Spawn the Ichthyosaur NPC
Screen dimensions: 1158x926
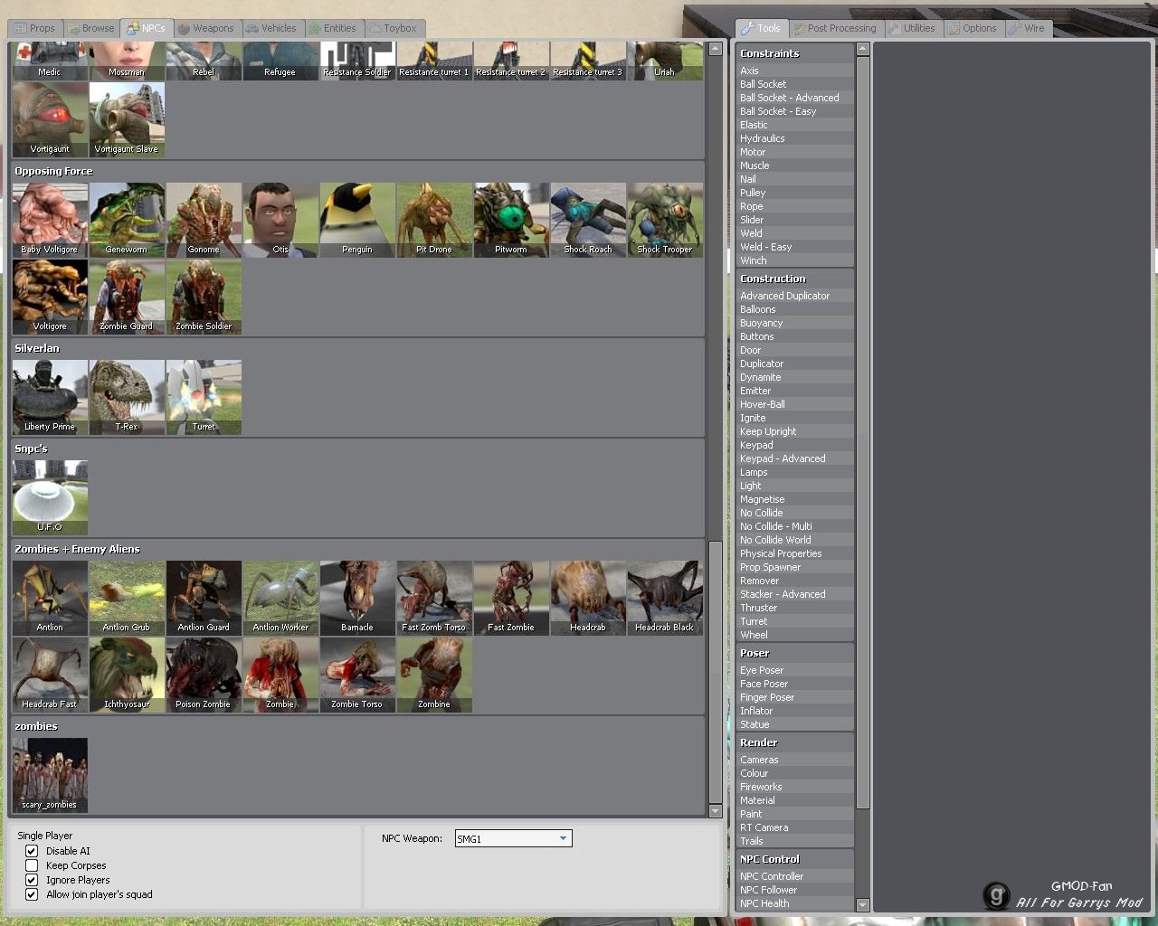tap(127, 676)
